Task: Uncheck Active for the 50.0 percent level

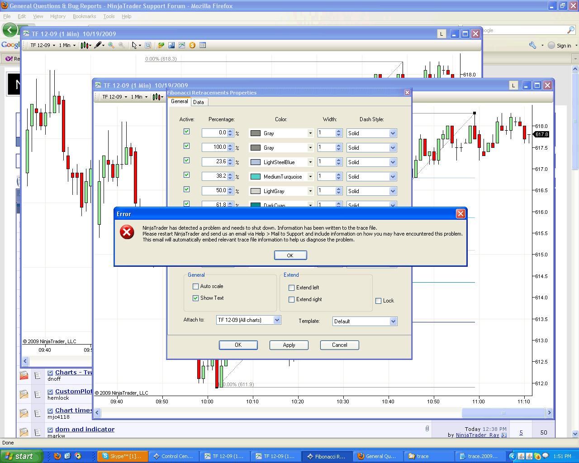Action: pyautogui.click(x=186, y=189)
